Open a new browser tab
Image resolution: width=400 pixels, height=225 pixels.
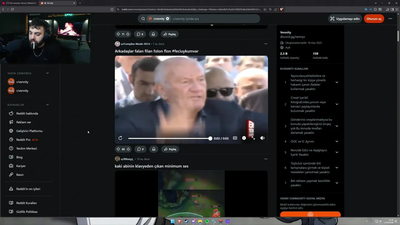[80, 3]
